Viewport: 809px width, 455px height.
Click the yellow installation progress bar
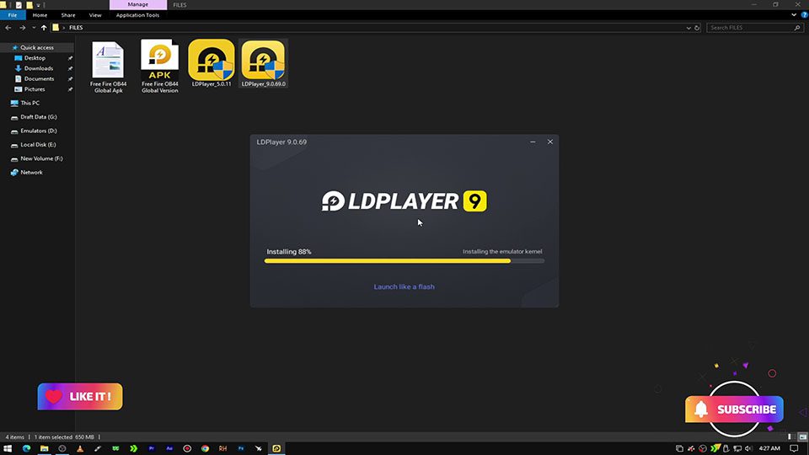(404, 261)
